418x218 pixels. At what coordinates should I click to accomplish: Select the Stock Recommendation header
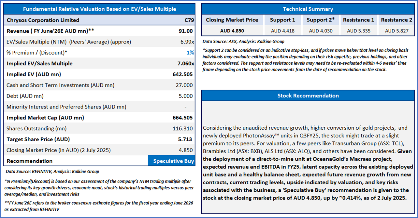coord(308,96)
